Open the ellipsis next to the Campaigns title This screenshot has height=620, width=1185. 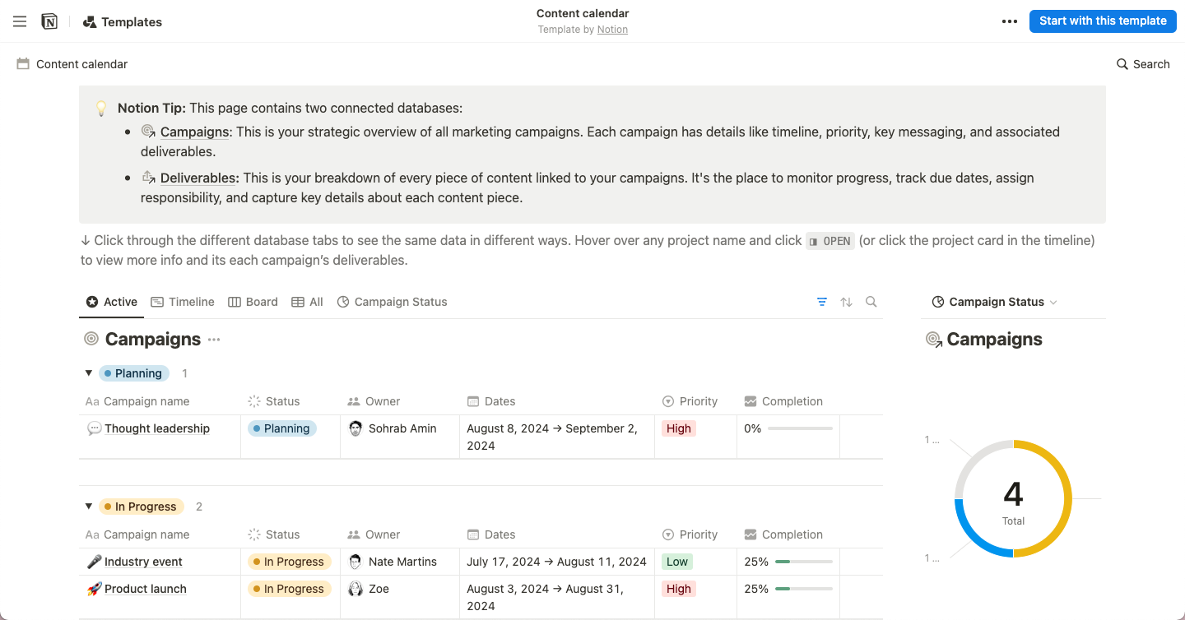tap(213, 340)
